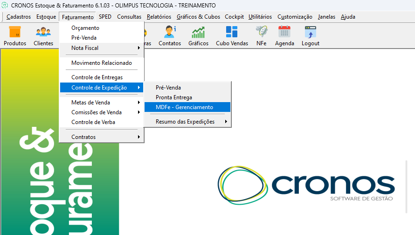Expand the Metas de Venda submenu
This screenshot has height=235, width=415.
(102, 103)
